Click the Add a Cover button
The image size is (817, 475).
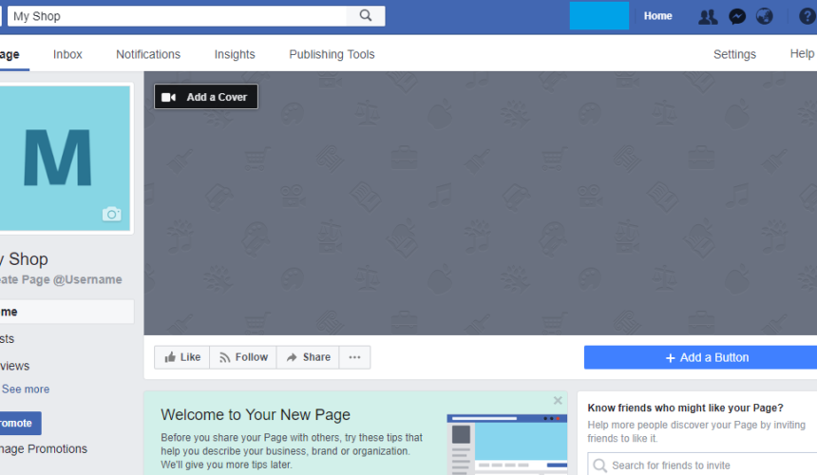[206, 97]
